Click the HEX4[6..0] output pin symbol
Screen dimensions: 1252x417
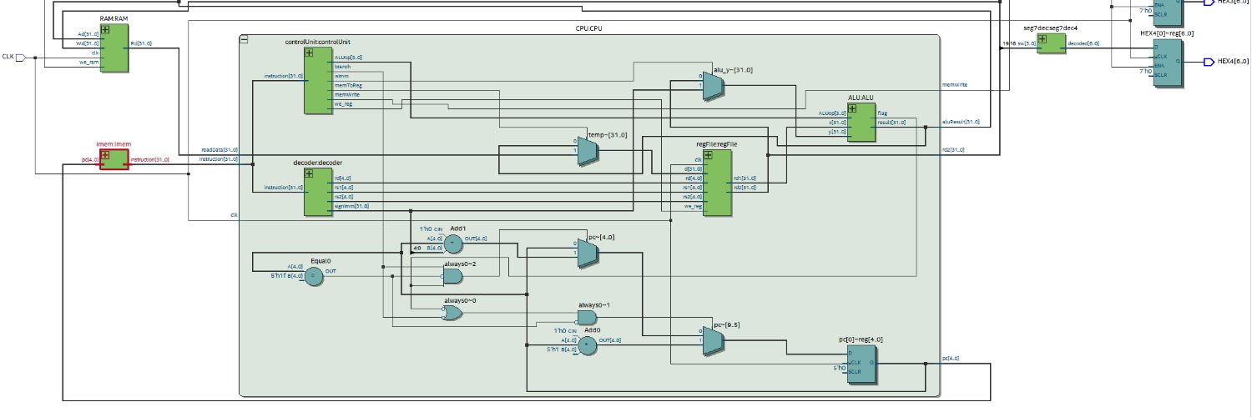click(x=1209, y=62)
